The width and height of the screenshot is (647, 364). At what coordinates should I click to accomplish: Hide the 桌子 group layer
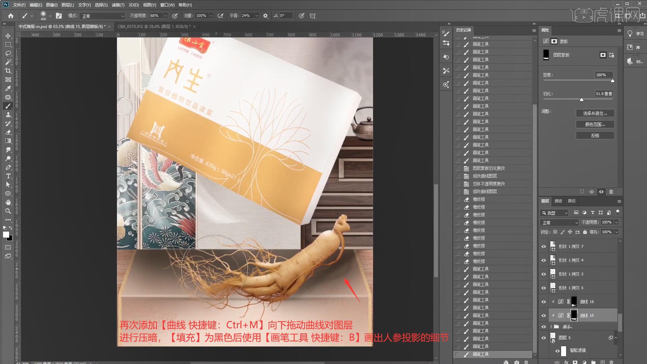(x=544, y=327)
